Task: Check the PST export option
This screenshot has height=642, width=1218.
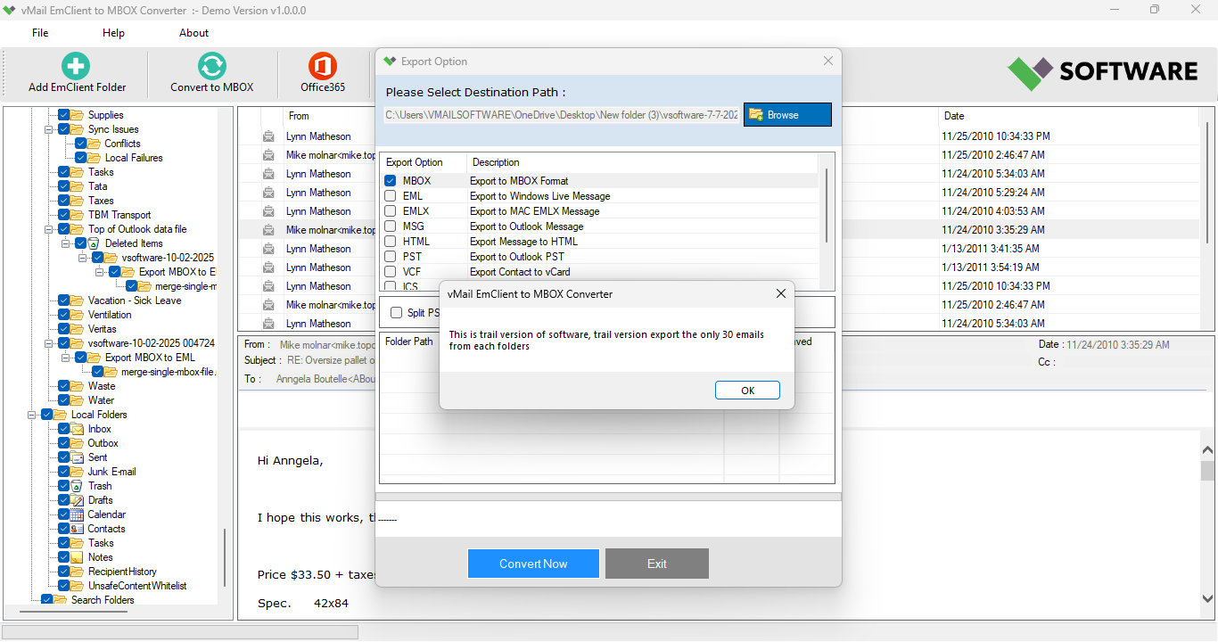Action: (x=391, y=257)
